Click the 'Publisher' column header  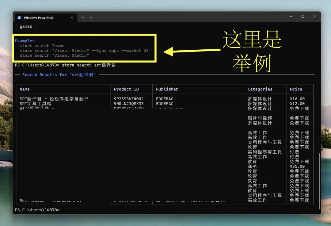pos(167,89)
